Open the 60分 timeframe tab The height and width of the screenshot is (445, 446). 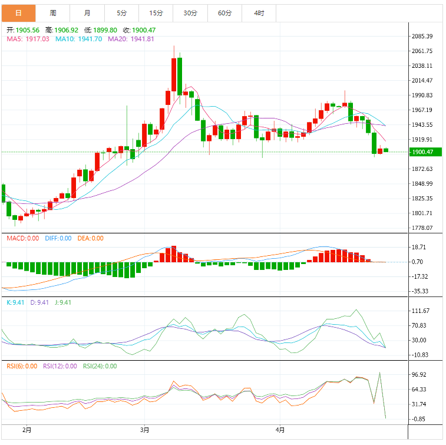224,13
